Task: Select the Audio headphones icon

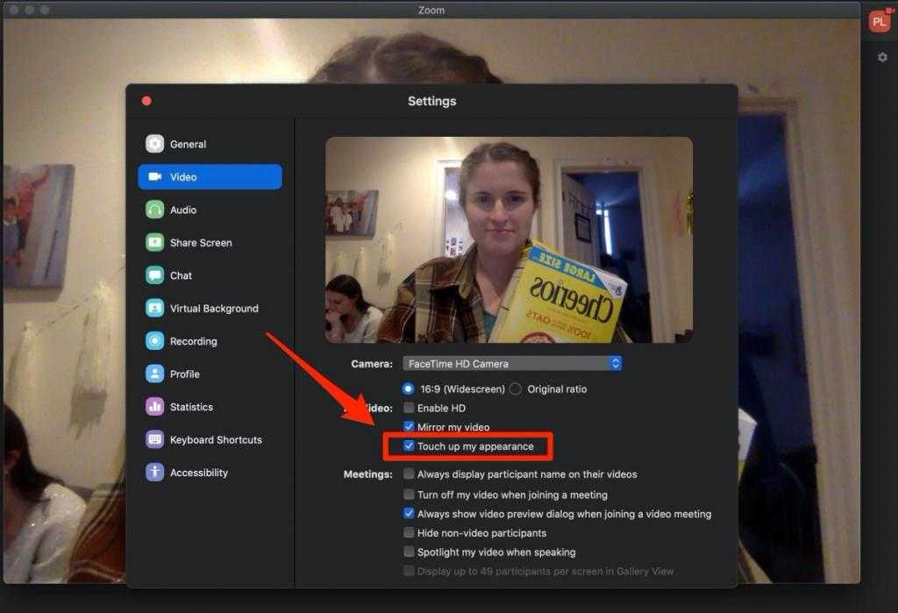Action: [x=155, y=210]
